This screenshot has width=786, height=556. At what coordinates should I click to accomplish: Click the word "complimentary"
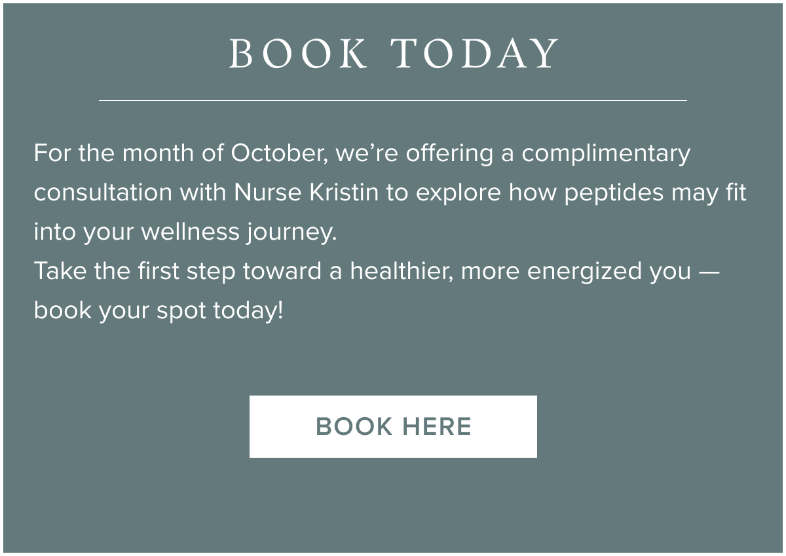point(606,153)
